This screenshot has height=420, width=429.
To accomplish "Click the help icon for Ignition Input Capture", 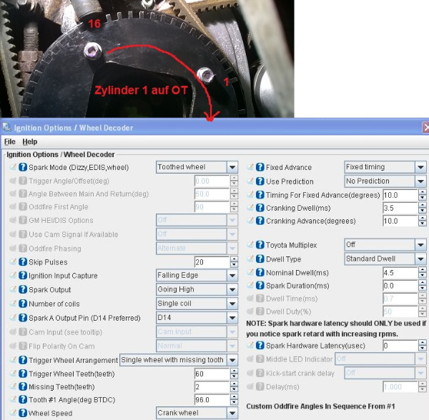I will (x=23, y=276).
